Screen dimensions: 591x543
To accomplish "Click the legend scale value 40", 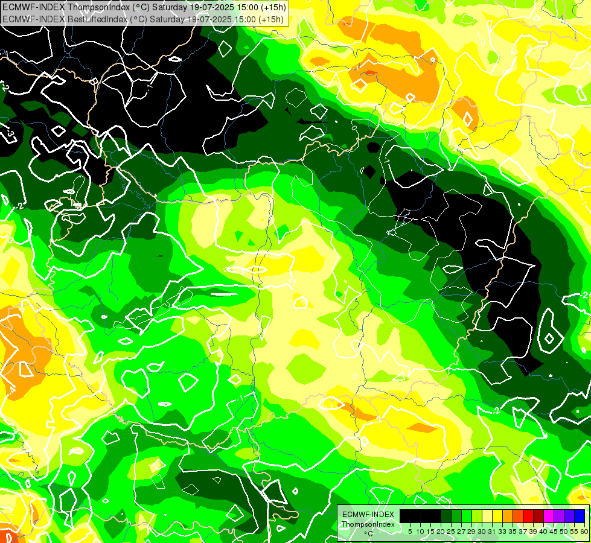I will [544, 532].
